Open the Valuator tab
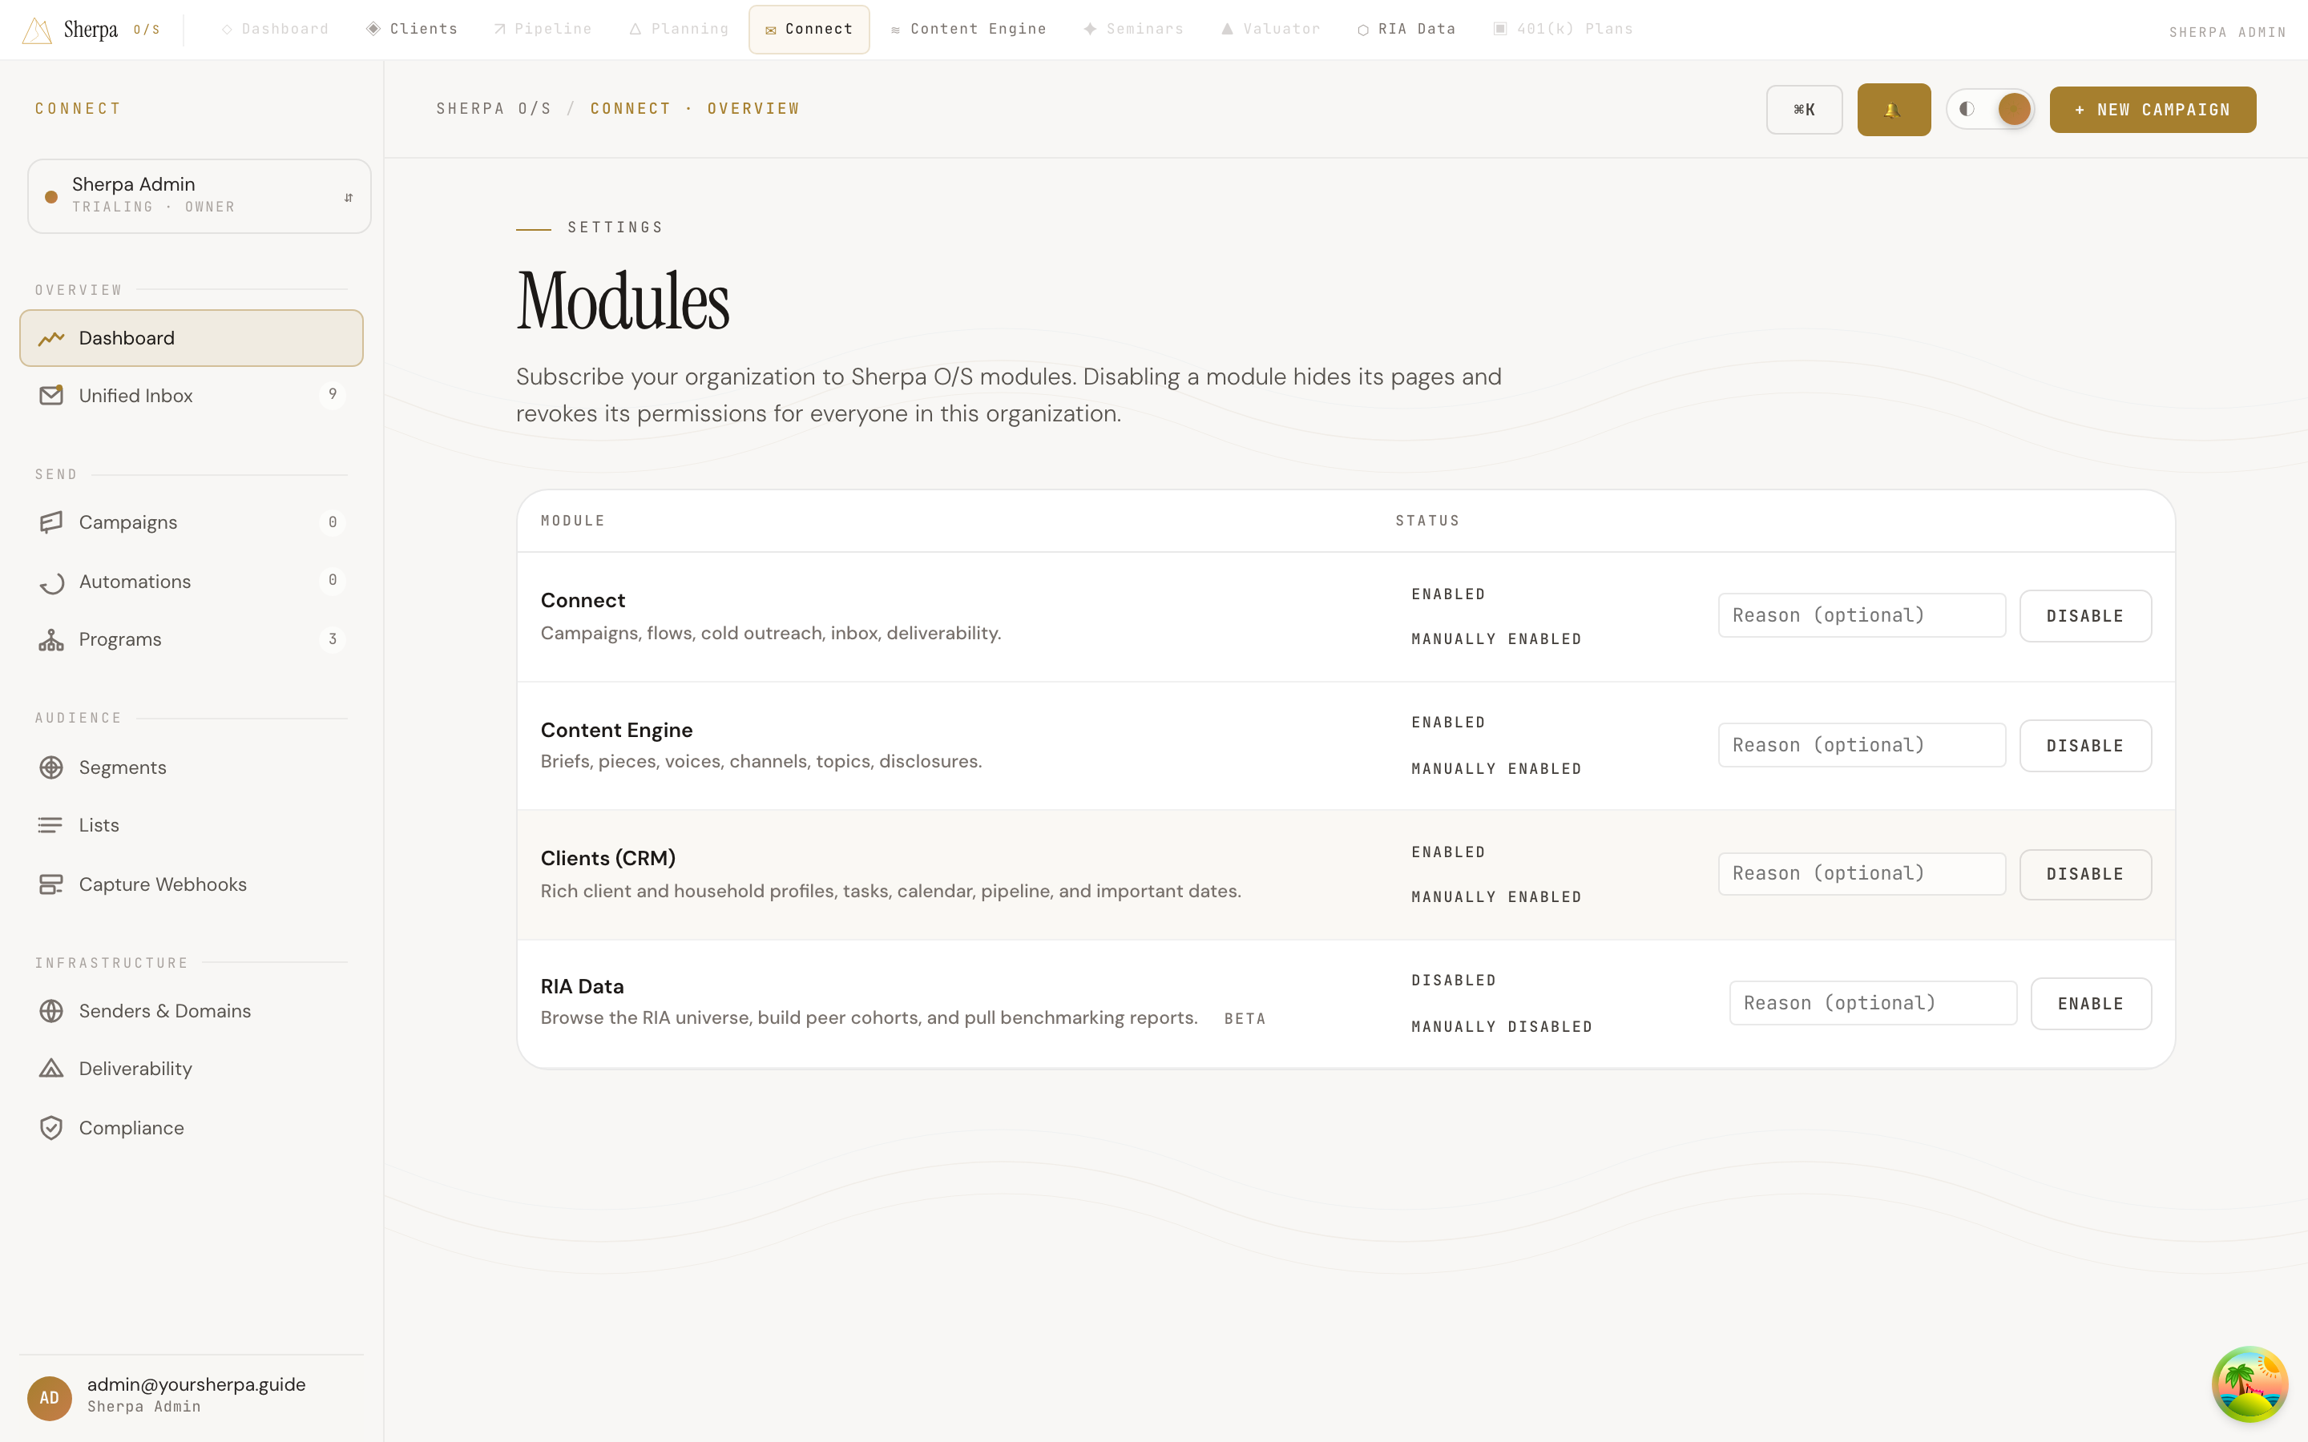The width and height of the screenshot is (2308, 1442). [x=1271, y=30]
